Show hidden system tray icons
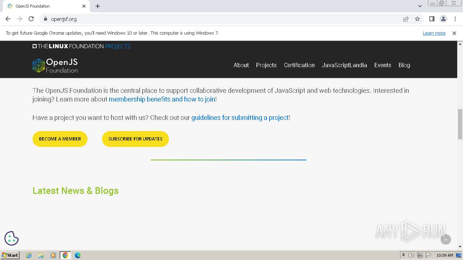 pos(403,255)
